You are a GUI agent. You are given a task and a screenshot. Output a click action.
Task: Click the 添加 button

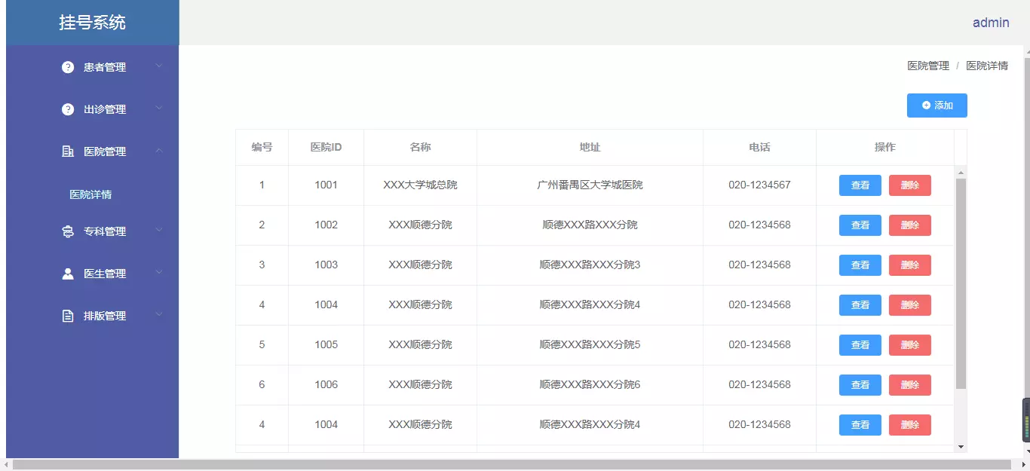pyautogui.click(x=937, y=106)
